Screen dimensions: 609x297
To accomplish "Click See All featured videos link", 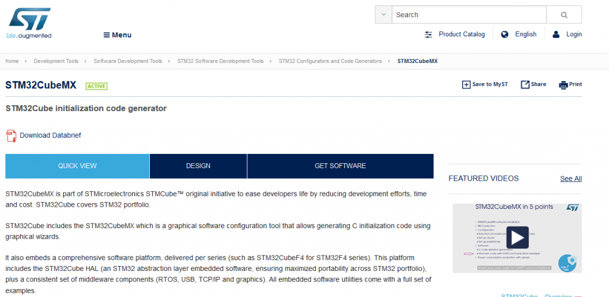I will [x=571, y=179].
